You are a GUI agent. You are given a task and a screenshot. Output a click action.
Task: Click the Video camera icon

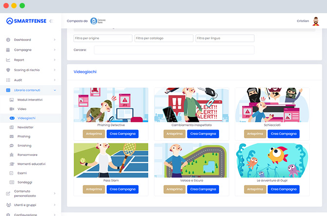[x=12, y=109]
